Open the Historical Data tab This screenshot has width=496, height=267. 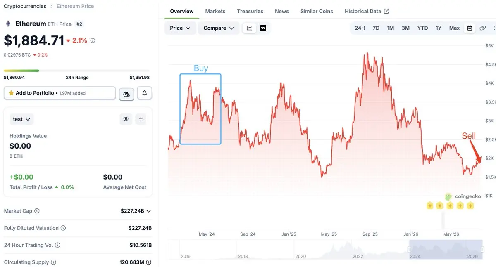tap(367, 11)
